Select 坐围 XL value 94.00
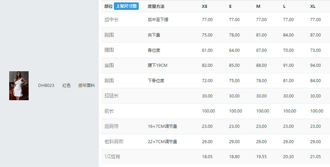Image resolution: width=330 pixels, height=167 pixels. [x=315, y=65]
